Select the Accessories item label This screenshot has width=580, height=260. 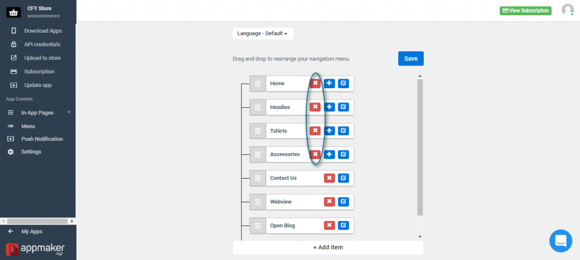[x=285, y=154]
